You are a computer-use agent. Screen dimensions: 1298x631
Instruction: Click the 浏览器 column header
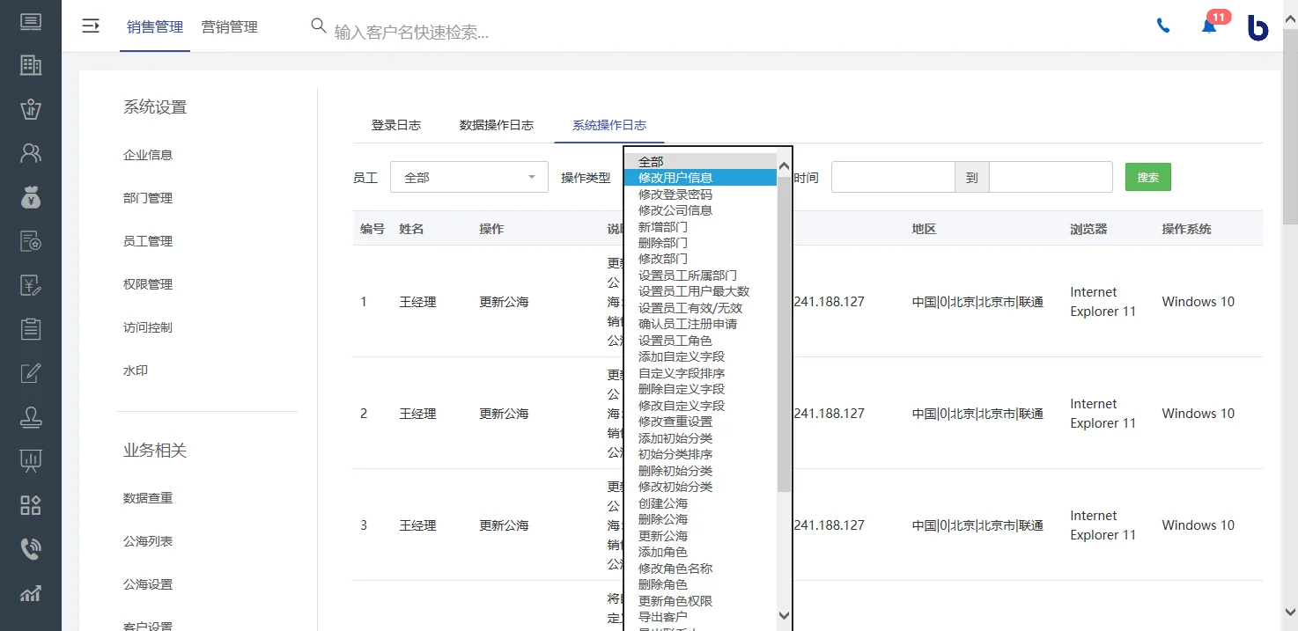click(x=1088, y=229)
